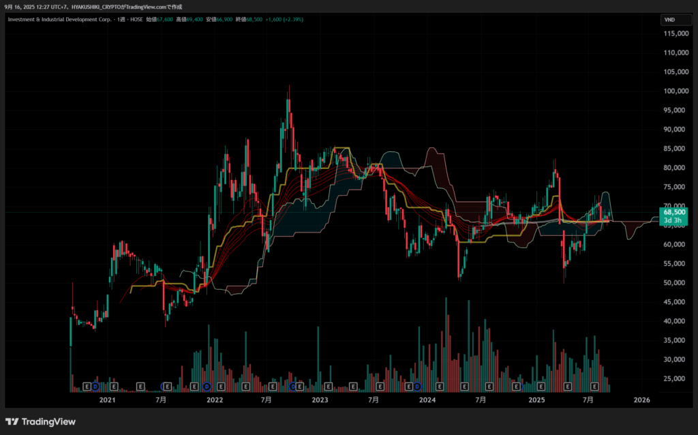The height and width of the screenshot is (435, 698).
Task: Click the D dividend marker just before 2022
Action: tap(207, 387)
